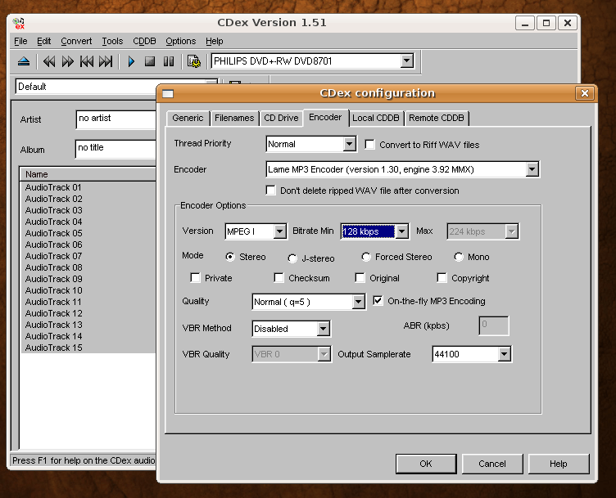Open the Encoder selection dropdown
The height and width of the screenshot is (498, 616).
pyautogui.click(x=532, y=169)
